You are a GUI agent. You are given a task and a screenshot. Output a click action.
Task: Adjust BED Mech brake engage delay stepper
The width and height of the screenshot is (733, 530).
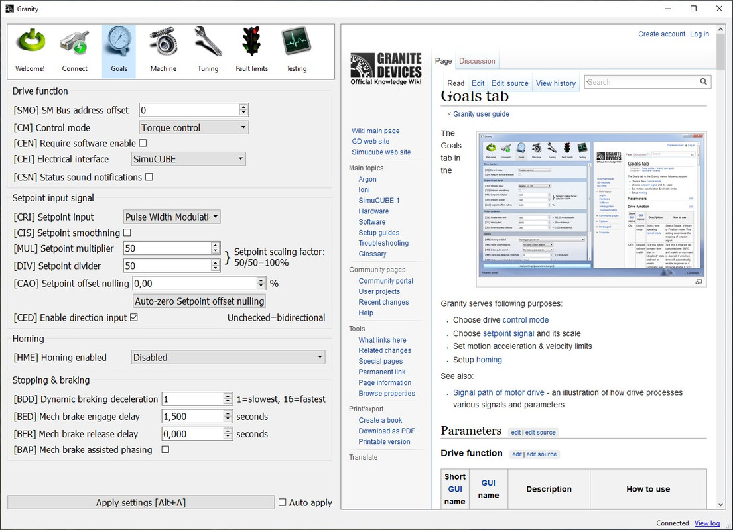click(228, 416)
